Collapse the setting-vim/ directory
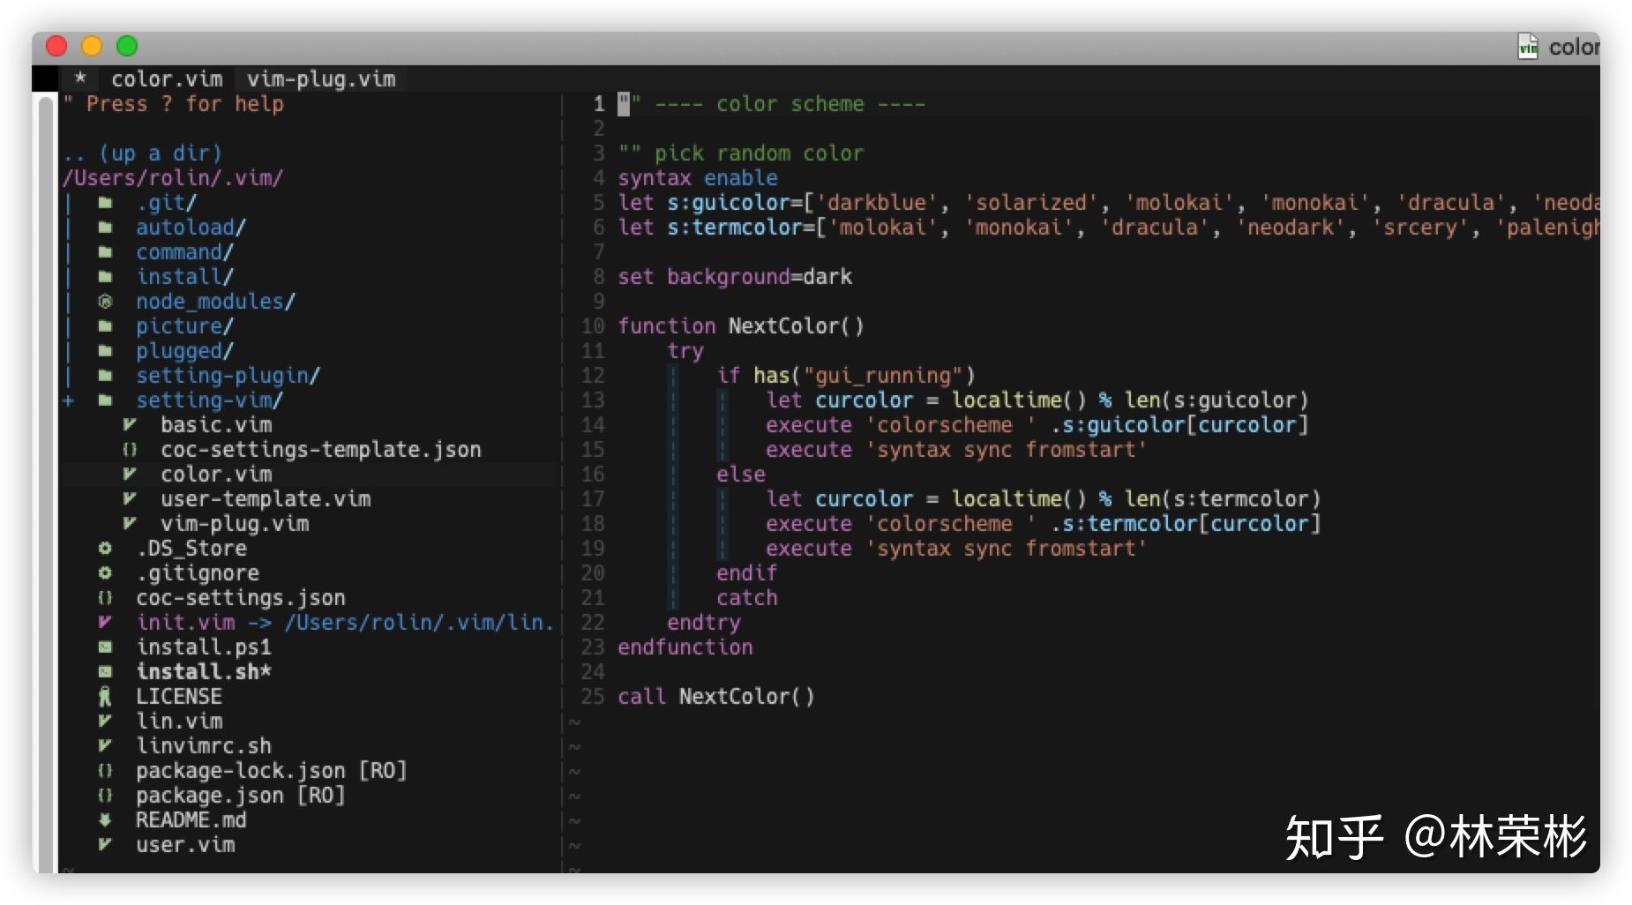Image resolution: width=1632 pixels, height=905 pixels. point(208,400)
